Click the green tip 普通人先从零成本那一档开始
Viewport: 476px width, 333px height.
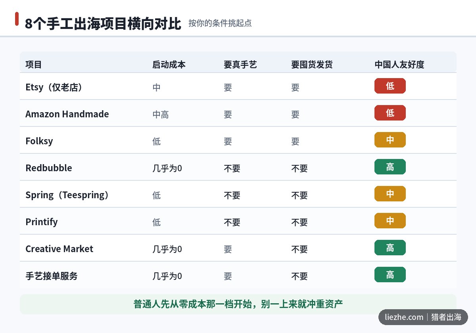[238, 304]
